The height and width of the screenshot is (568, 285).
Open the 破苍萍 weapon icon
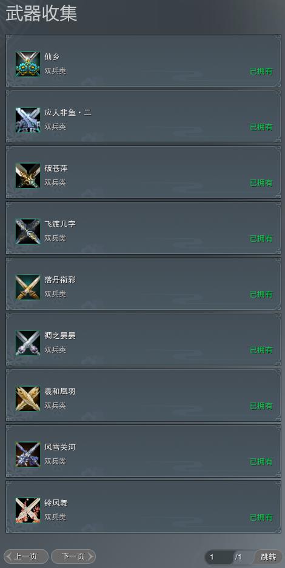[x=28, y=176]
